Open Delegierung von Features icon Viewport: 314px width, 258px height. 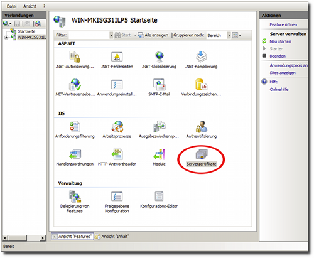click(75, 196)
